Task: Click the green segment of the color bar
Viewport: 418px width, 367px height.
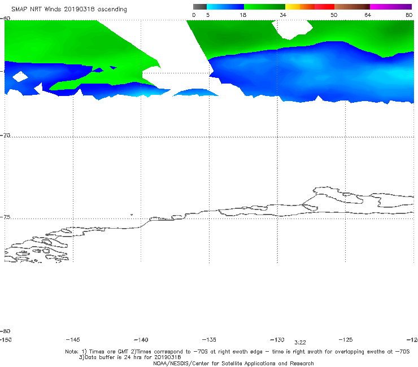Action: click(264, 7)
